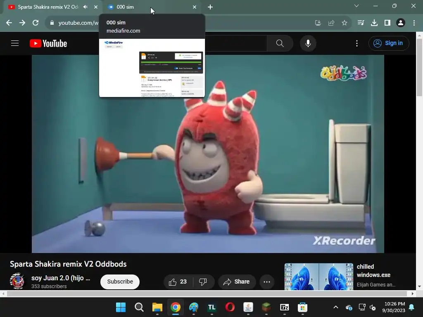Open a new browser tab

coord(210,7)
